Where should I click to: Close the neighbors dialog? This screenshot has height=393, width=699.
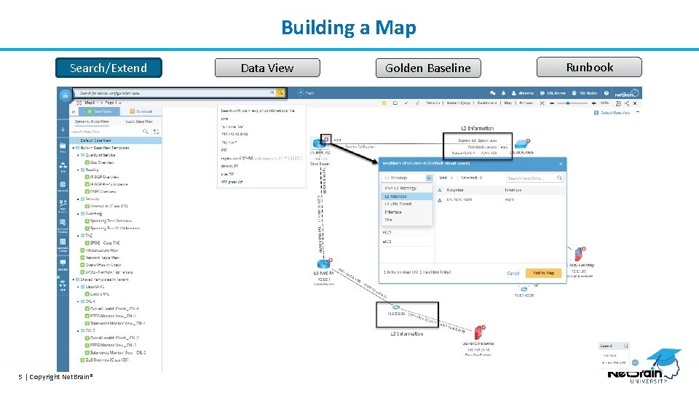point(561,164)
